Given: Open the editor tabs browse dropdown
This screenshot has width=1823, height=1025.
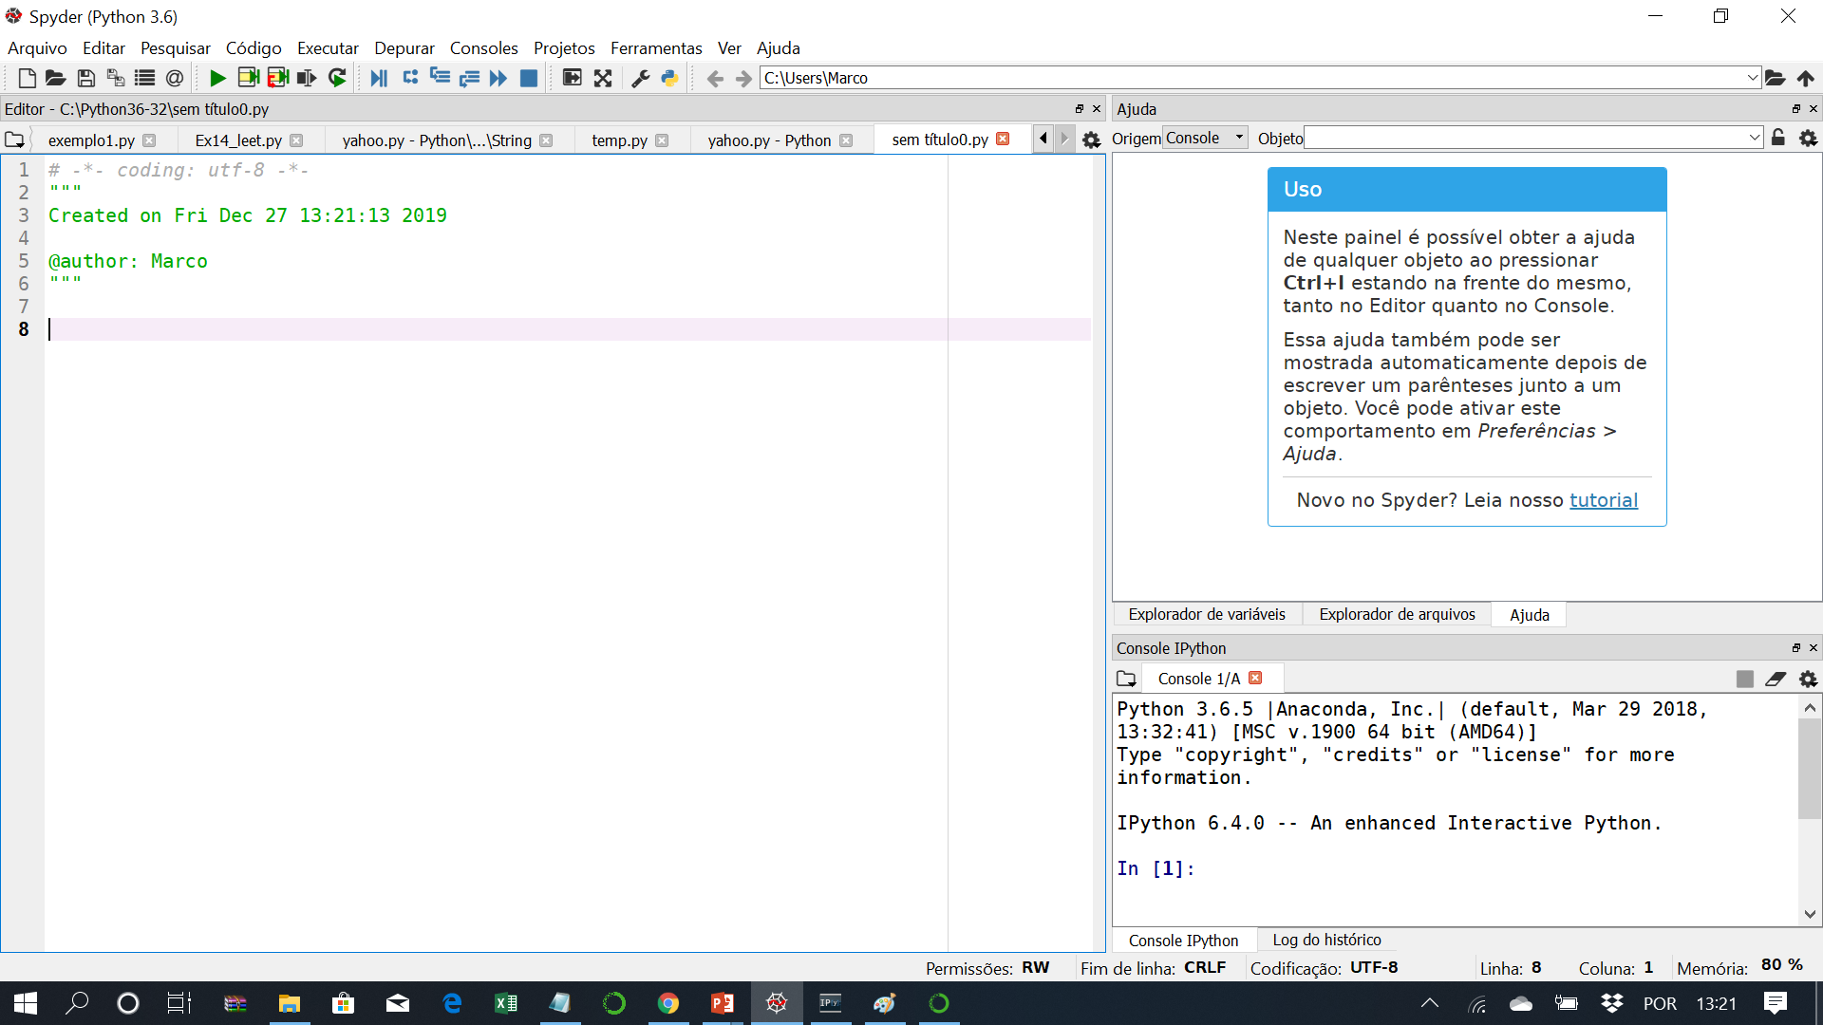Looking at the screenshot, I should coord(14,140).
